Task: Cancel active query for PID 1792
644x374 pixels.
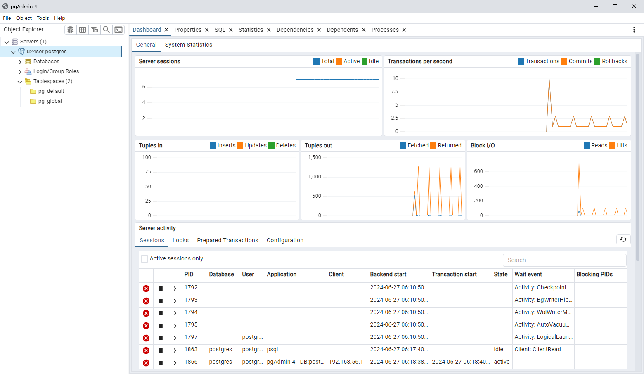Action: point(161,289)
